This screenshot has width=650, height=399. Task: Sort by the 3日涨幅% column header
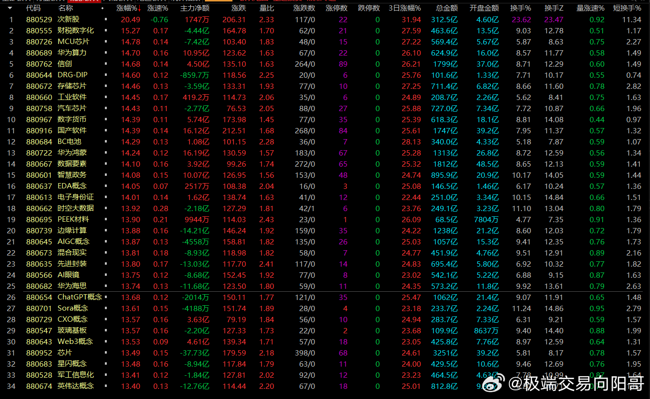[404, 8]
